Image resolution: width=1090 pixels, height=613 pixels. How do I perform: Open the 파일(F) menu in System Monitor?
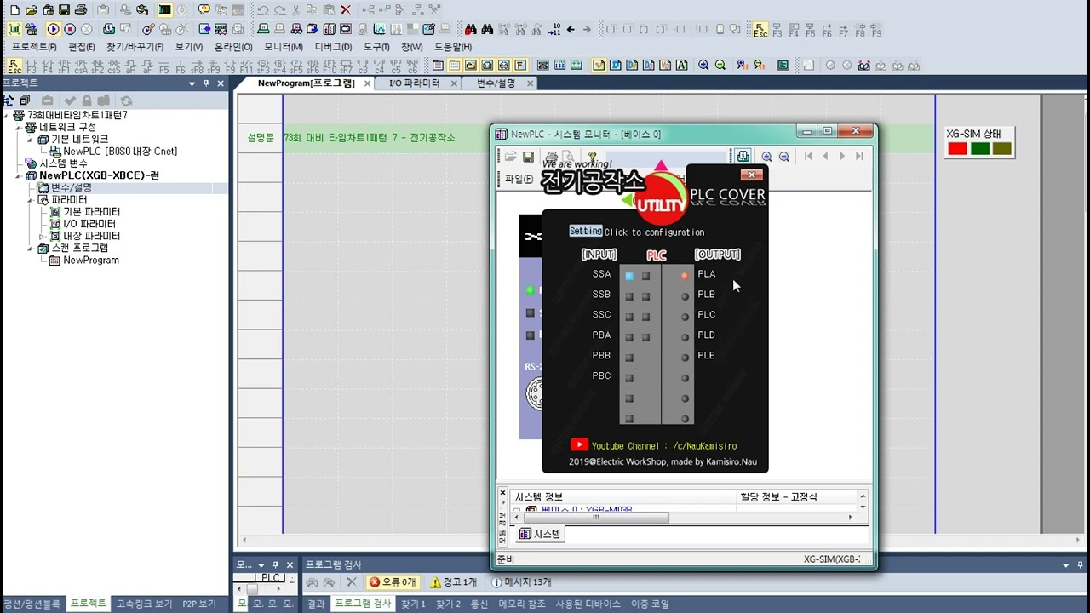coord(519,179)
